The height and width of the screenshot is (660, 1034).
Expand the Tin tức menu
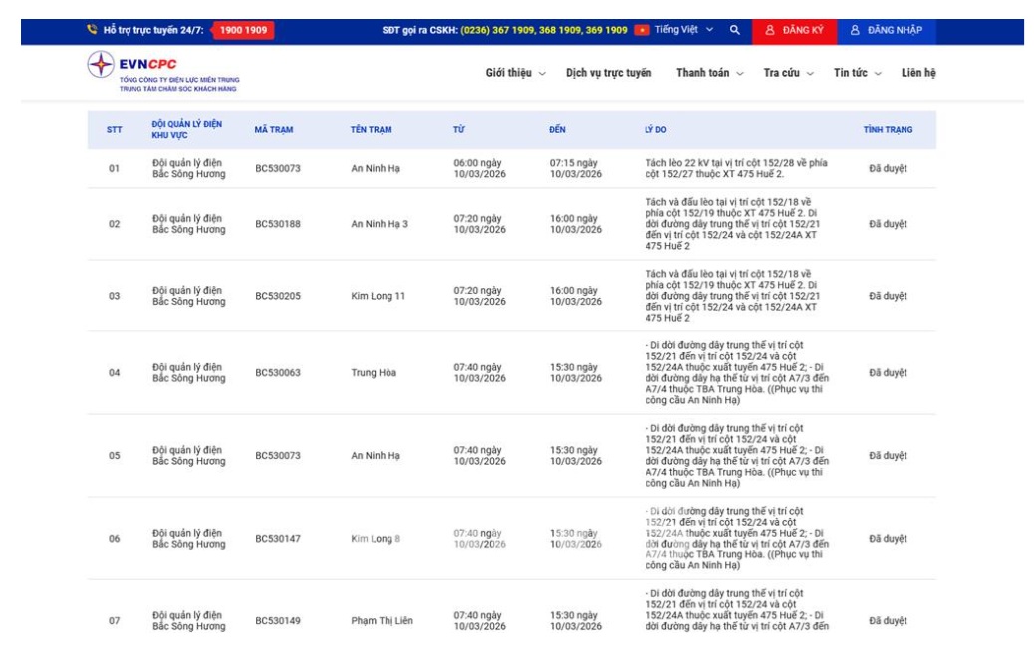click(x=857, y=73)
